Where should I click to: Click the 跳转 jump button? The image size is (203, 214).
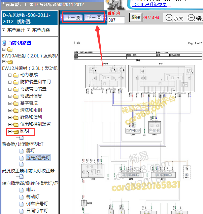coord(136,17)
